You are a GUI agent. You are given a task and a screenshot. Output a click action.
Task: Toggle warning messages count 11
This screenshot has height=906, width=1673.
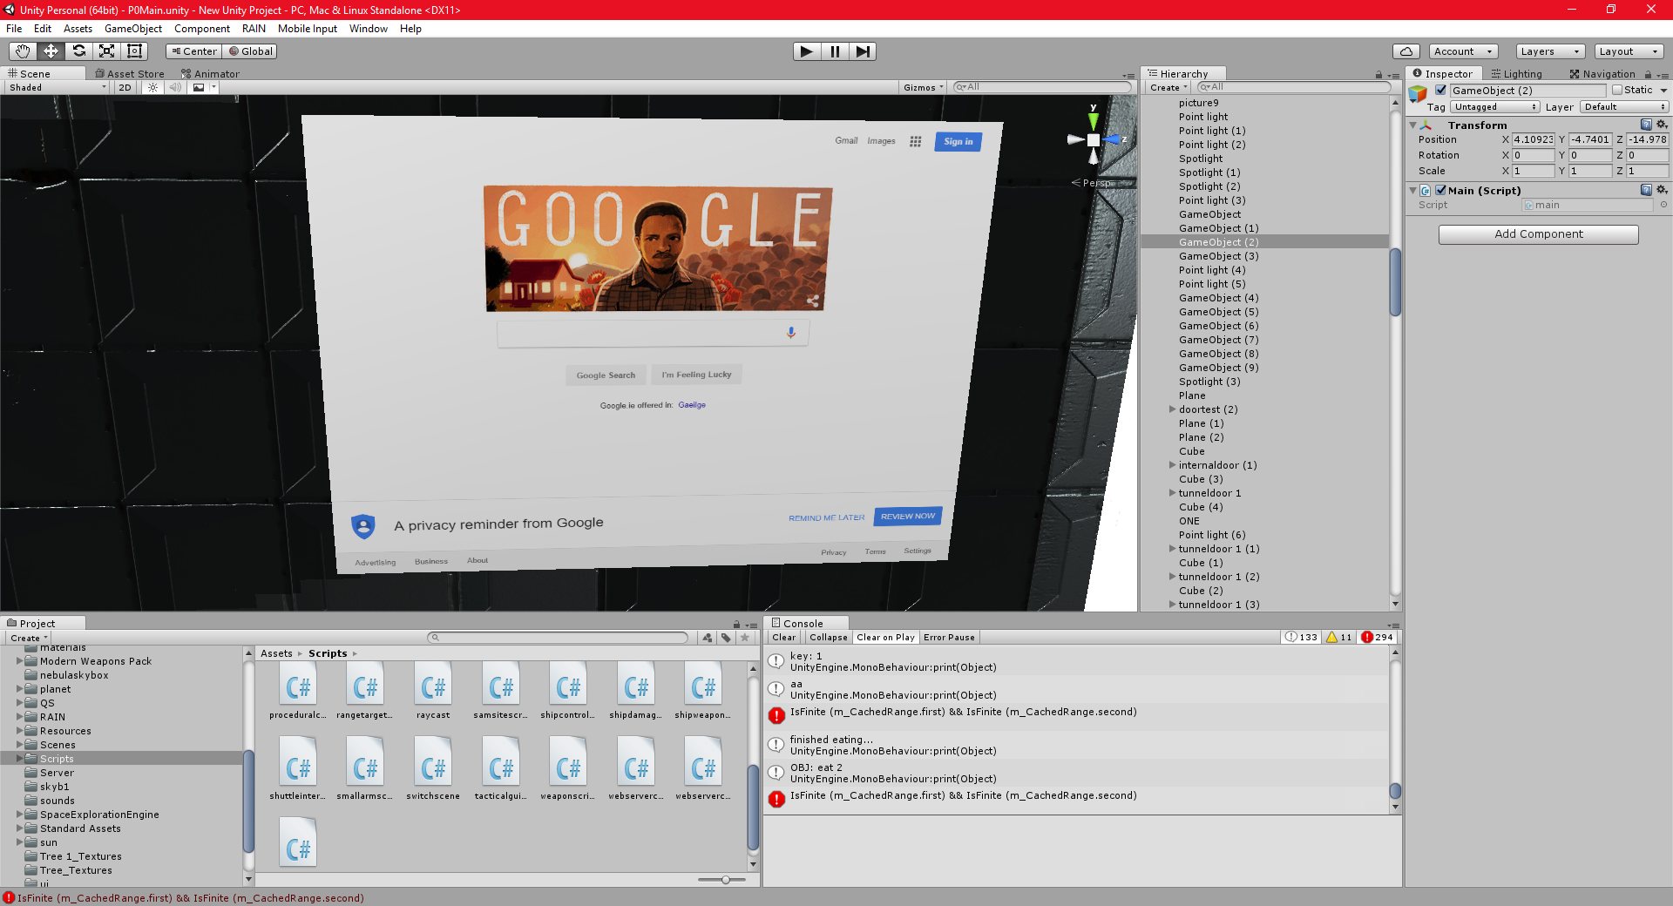(1339, 638)
